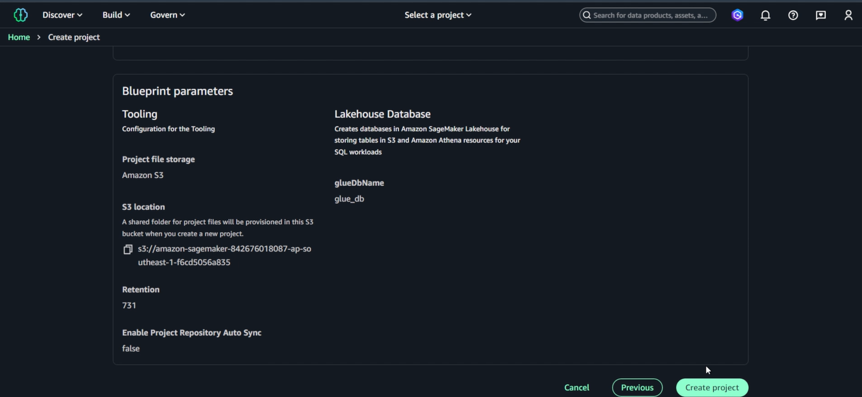Click the SageMaker Unified Studio logo

click(x=20, y=15)
